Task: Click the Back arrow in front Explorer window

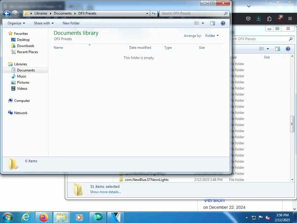Action: click(x=7, y=13)
